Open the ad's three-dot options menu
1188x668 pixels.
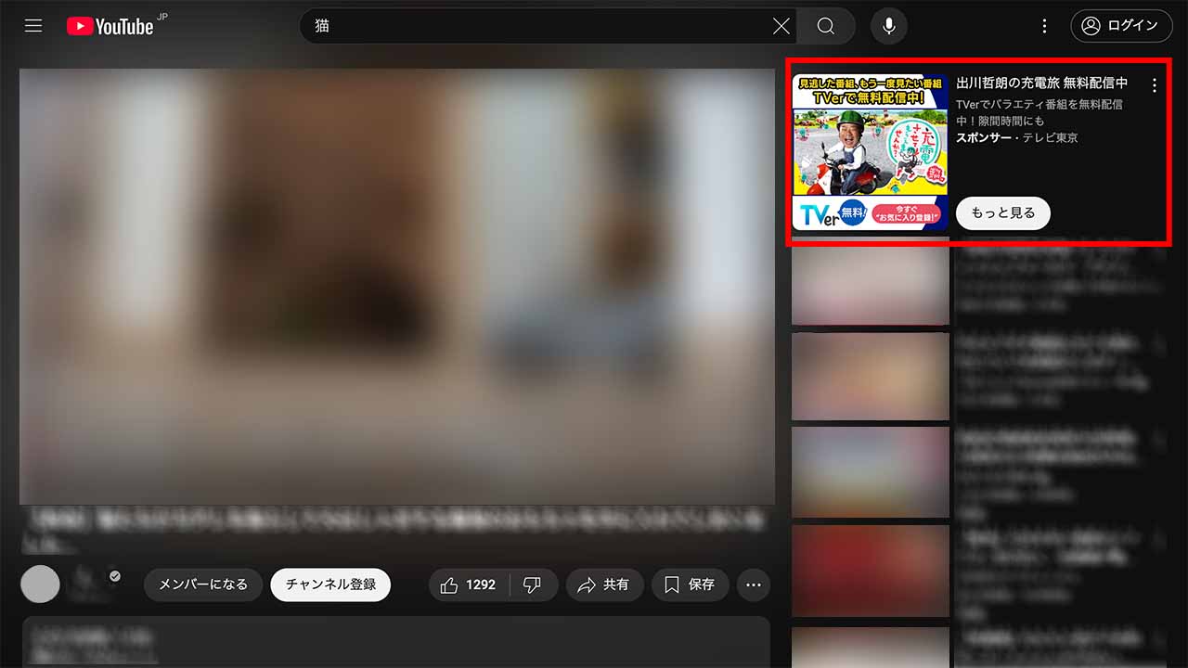[1155, 85]
